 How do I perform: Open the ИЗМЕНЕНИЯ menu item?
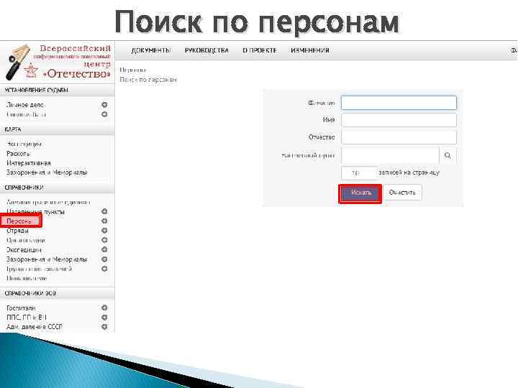tap(310, 50)
